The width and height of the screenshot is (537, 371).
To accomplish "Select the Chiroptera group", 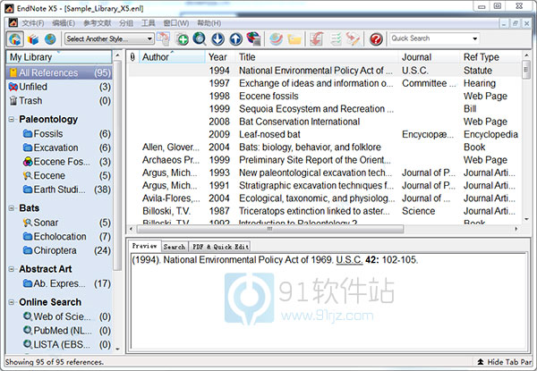I will (x=61, y=250).
